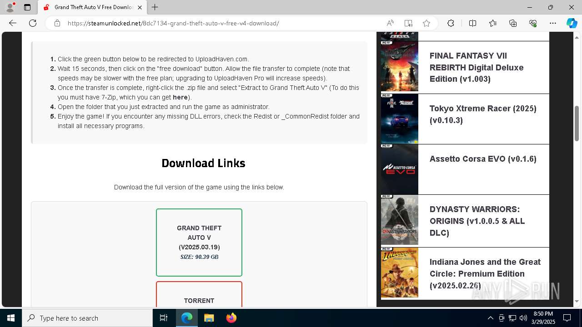Activate Read aloud icon
This screenshot has width=582, height=327.
click(390, 23)
